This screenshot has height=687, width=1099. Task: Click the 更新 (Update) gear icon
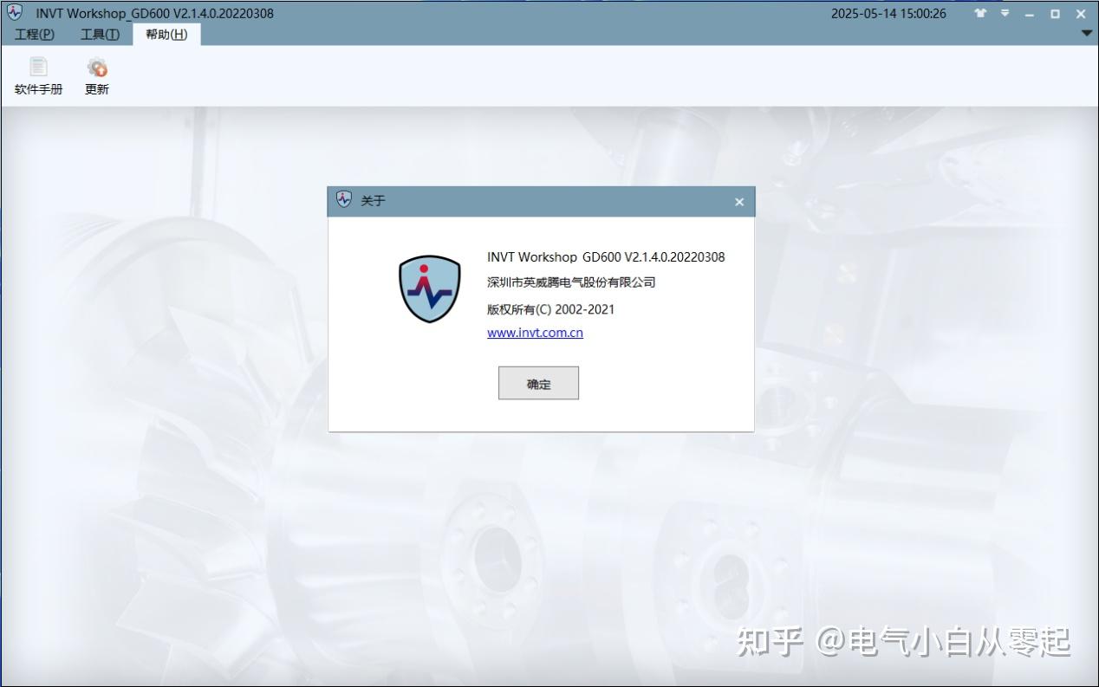[95, 67]
